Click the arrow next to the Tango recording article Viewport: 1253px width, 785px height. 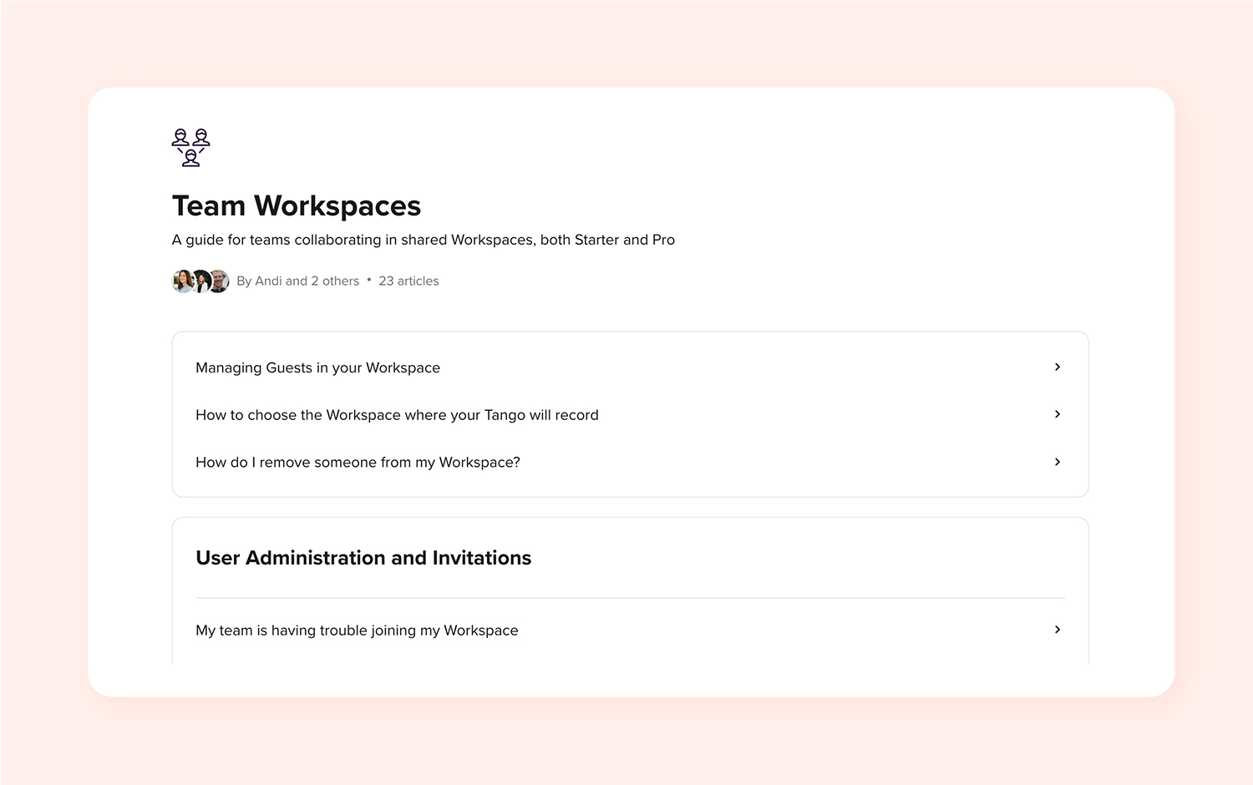click(x=1056, y=414)
